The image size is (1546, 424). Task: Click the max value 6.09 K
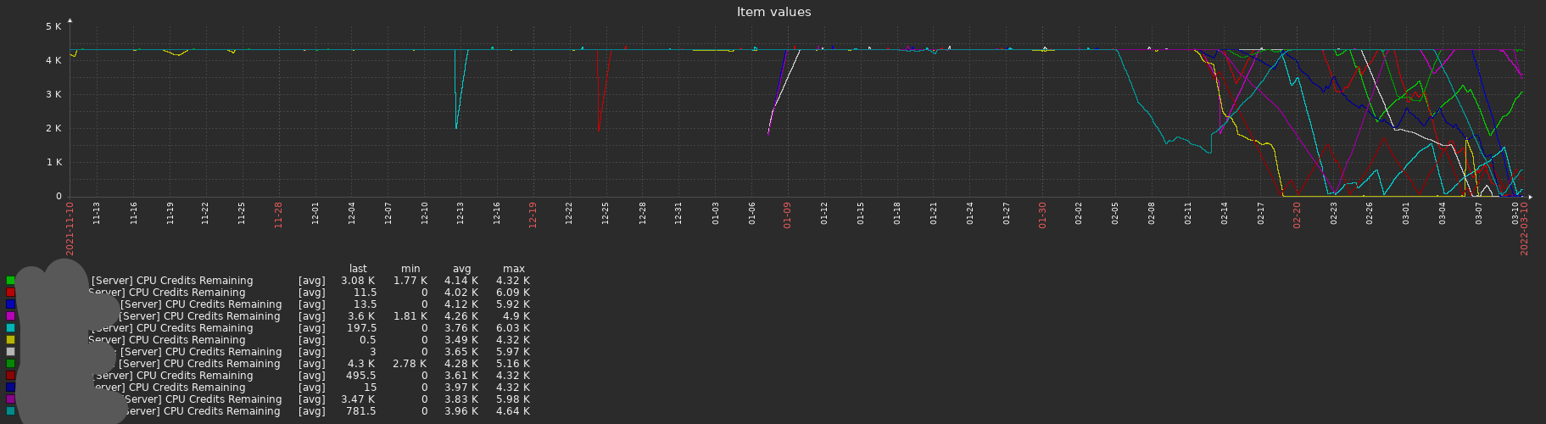[513, 293]
